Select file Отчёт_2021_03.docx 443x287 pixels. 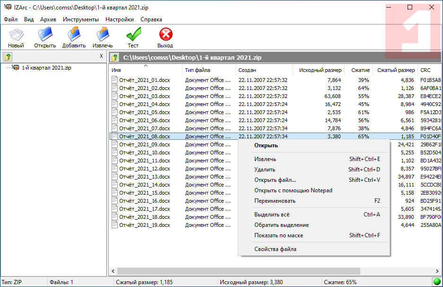(x=145, y=96)
